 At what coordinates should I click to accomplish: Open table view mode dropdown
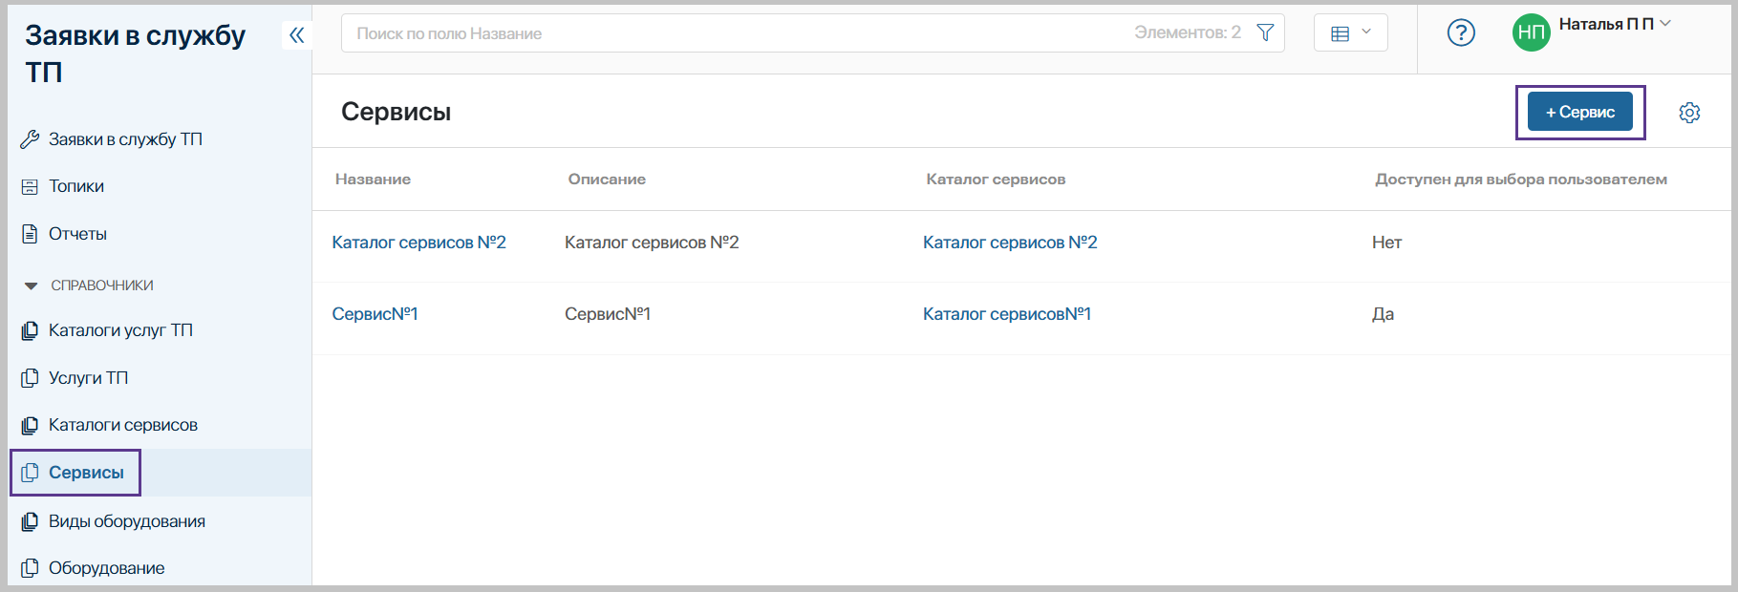pos(1350,33)
